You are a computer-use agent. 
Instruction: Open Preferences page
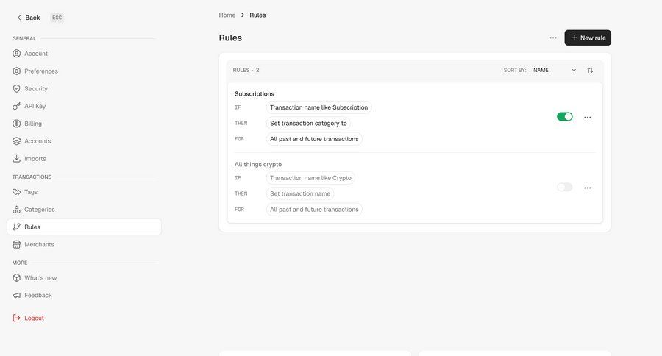pyautogui.click(x=84, y=71)
